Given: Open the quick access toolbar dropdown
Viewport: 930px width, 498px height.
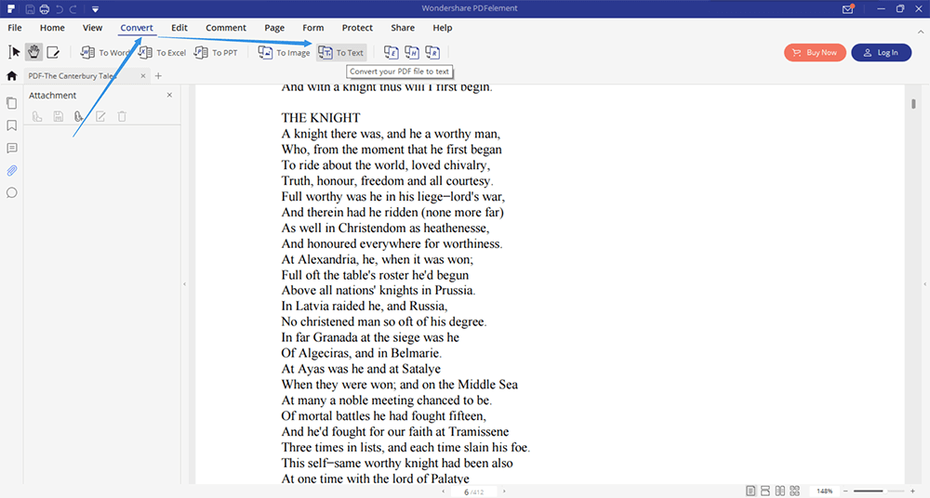Looking at the screenshot, I should pos(95,8).
